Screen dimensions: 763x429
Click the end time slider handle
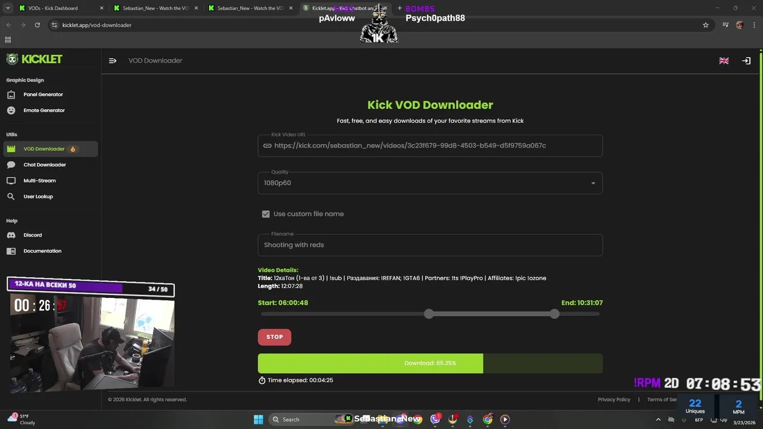(x=555, y=313)
